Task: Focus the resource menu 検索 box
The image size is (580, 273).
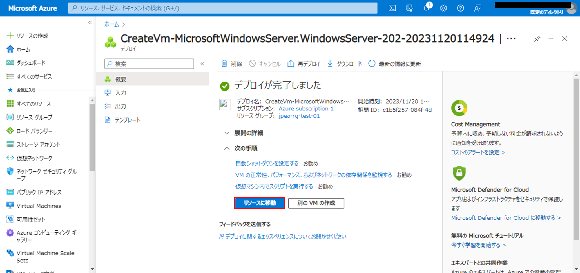Action: (149, 64)
